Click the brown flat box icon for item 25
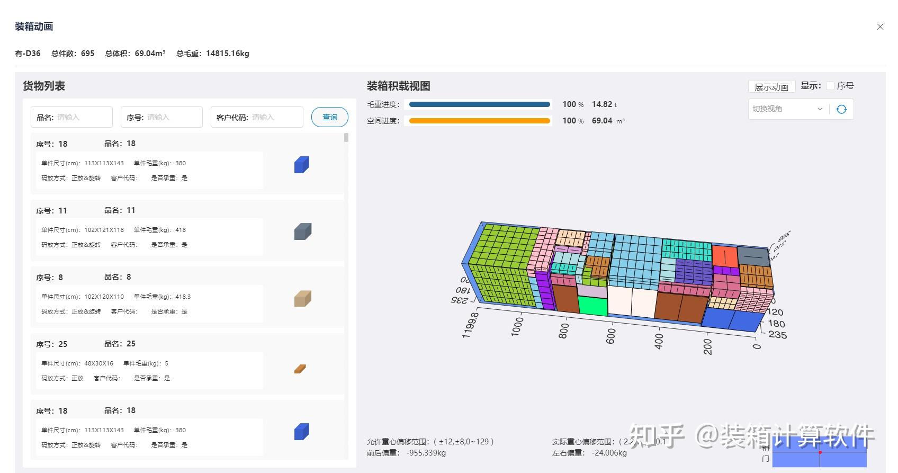 pyautogui.click(x=300, y=369)
